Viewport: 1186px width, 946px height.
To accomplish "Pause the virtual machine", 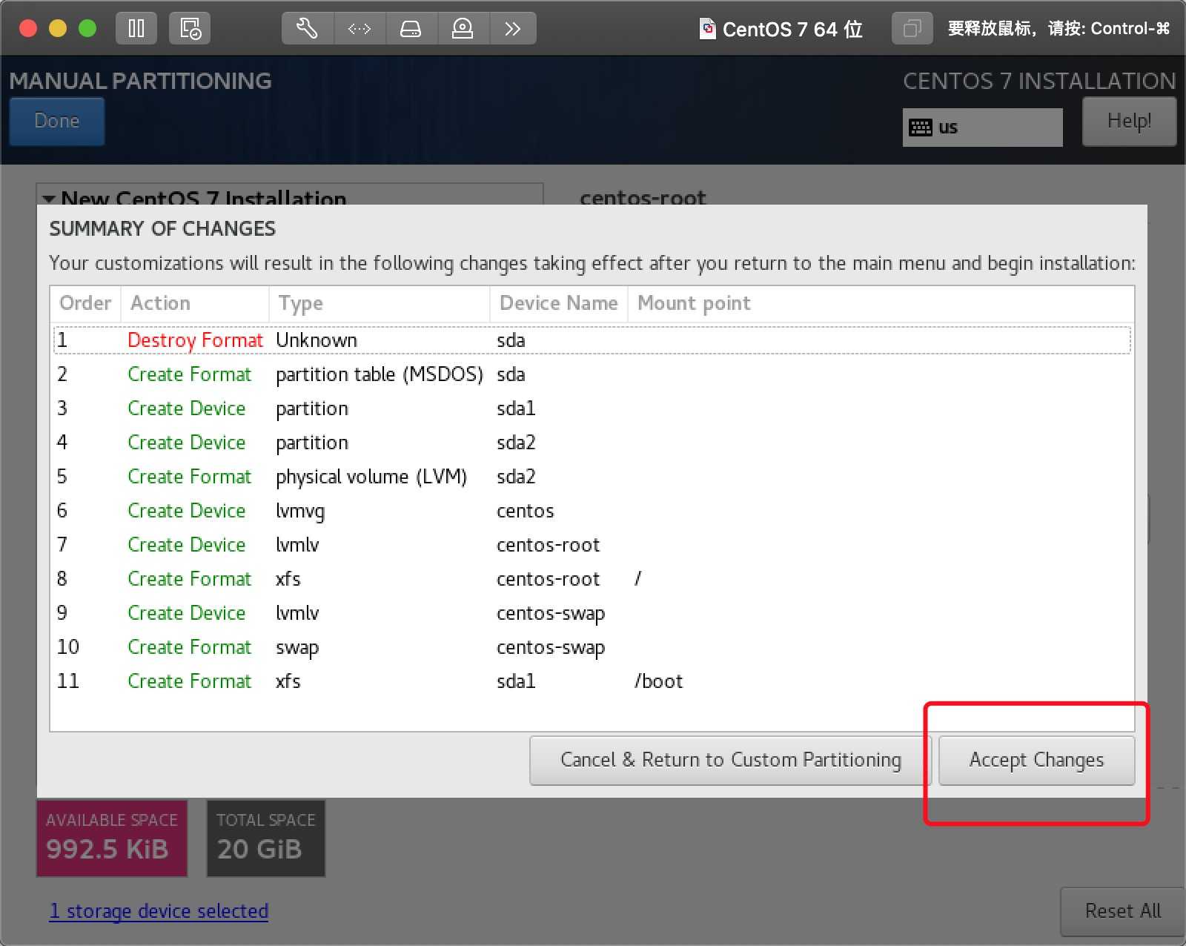I will coord(136,29).
